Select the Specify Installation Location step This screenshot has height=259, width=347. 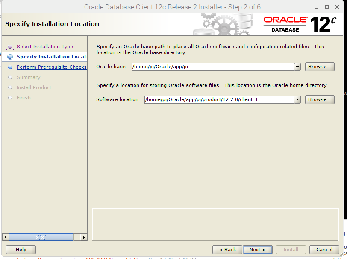pos(52,57)
